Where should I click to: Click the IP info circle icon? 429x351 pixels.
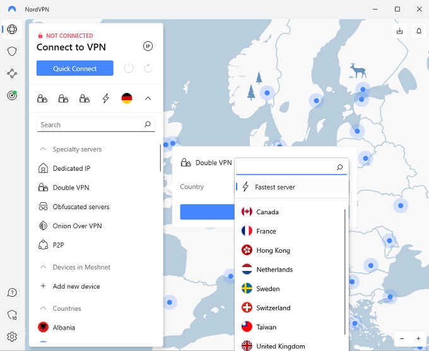(x=148, y=46)
